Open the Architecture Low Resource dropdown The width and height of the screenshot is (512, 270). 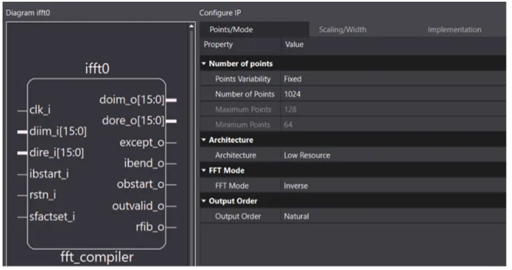coord(393,155)
